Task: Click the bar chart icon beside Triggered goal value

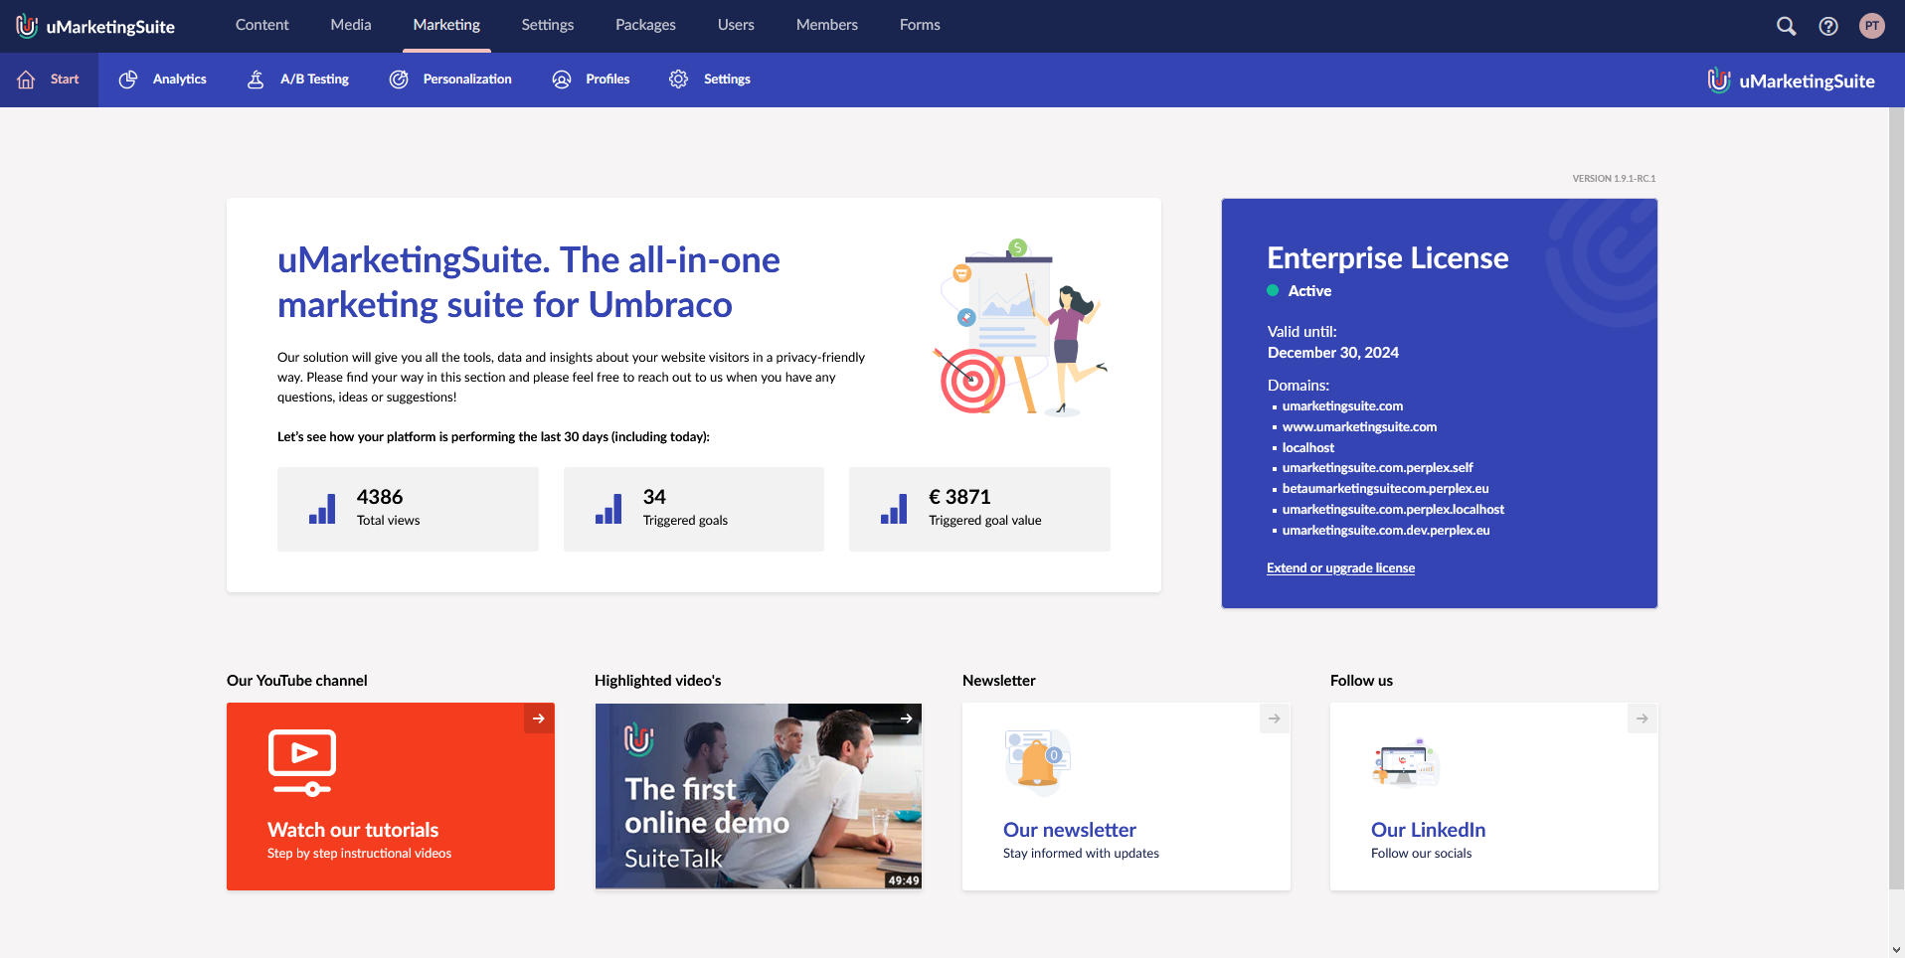Action: coord(894,509)
